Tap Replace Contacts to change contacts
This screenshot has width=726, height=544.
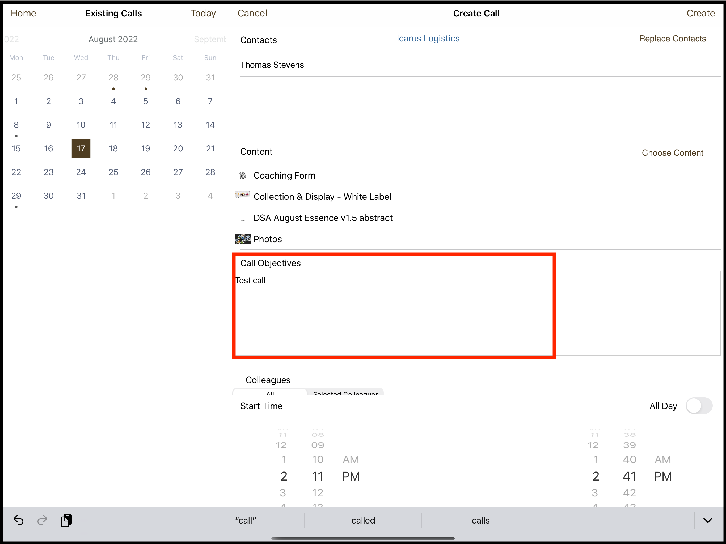coord(673,39)
